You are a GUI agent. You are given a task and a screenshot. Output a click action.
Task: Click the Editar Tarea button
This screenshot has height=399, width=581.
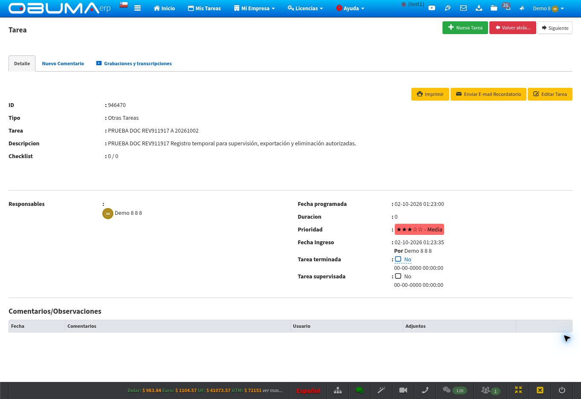(x=550, y=94)
